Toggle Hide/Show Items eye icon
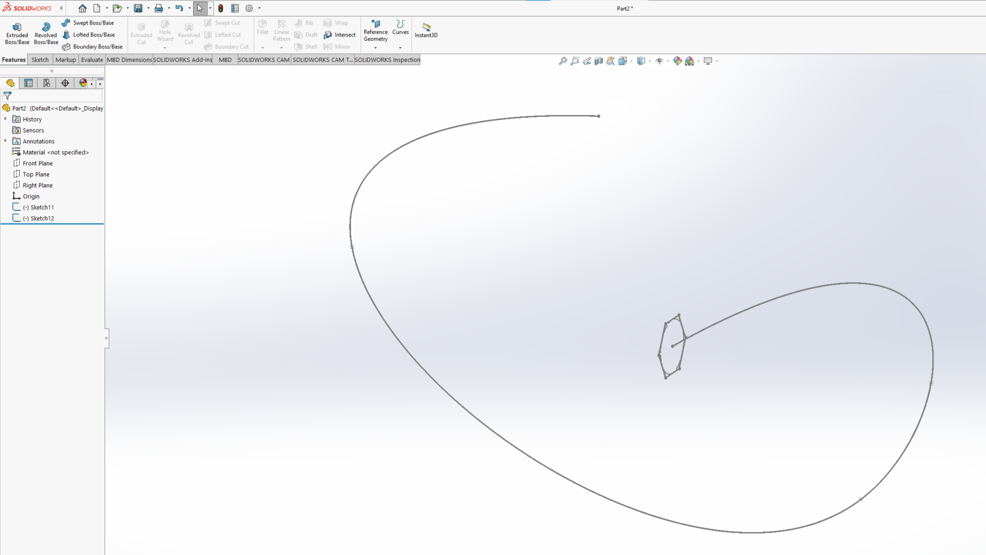986x555 pixels. pyautogui.click(x=660, y=61)
